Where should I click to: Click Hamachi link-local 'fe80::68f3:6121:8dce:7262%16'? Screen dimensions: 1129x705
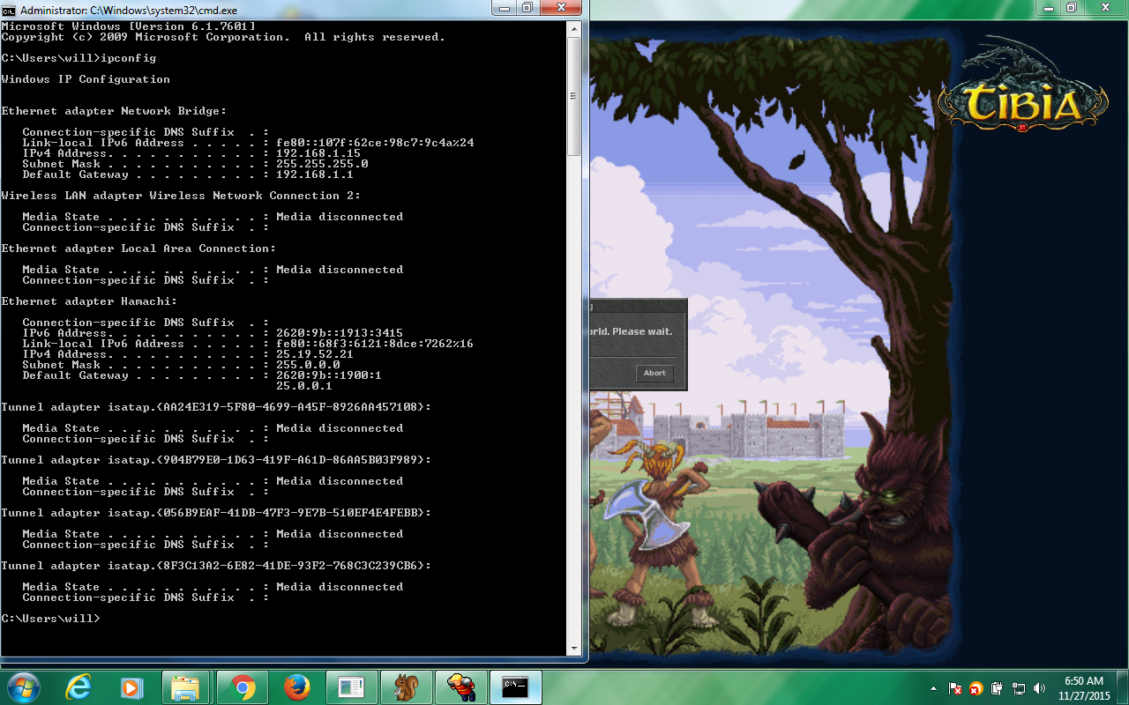pyautogui.click(x=375, y=344)
